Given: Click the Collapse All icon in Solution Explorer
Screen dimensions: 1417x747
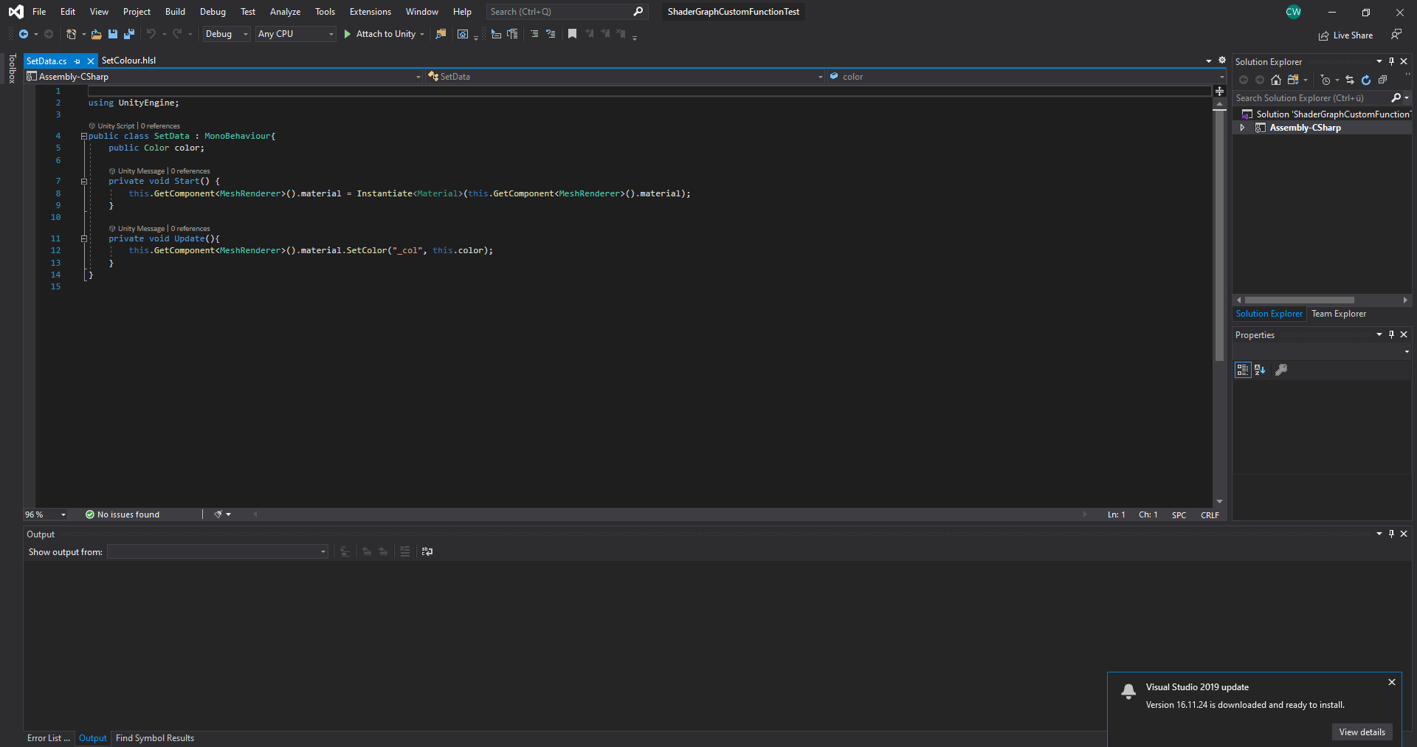Looking at the screenshot, I should [x=1382, y=80].
